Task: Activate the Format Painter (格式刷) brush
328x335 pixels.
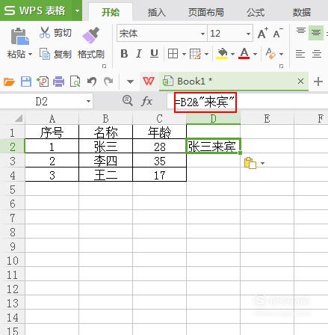Action: [90, 35]
